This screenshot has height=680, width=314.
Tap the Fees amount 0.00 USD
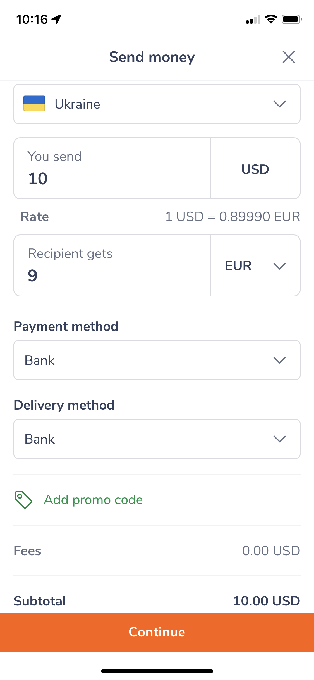coord(271,551)
